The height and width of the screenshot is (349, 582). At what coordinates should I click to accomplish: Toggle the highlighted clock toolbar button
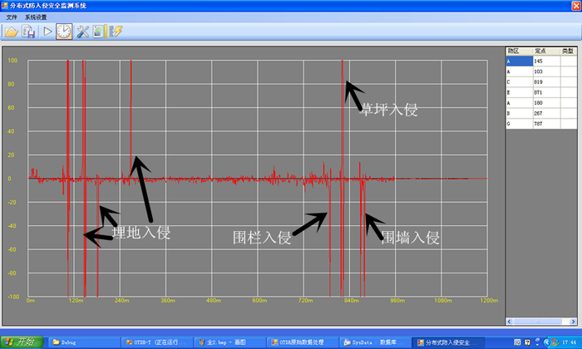tap(64, 32)
